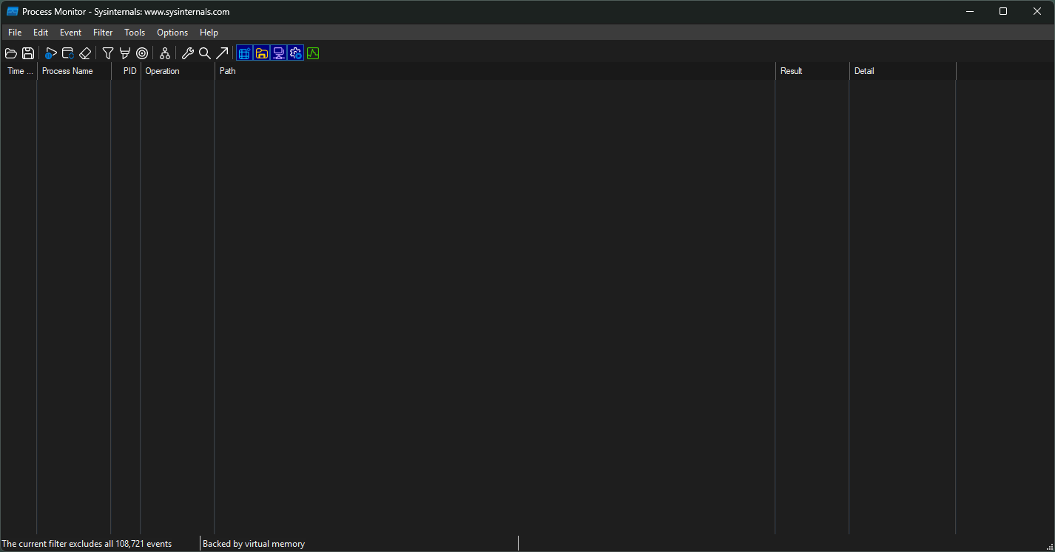
Task: Click the Jump To arrow icon
Action: [222, 53]
